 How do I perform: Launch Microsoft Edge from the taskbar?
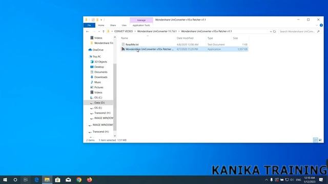point(36,179)
